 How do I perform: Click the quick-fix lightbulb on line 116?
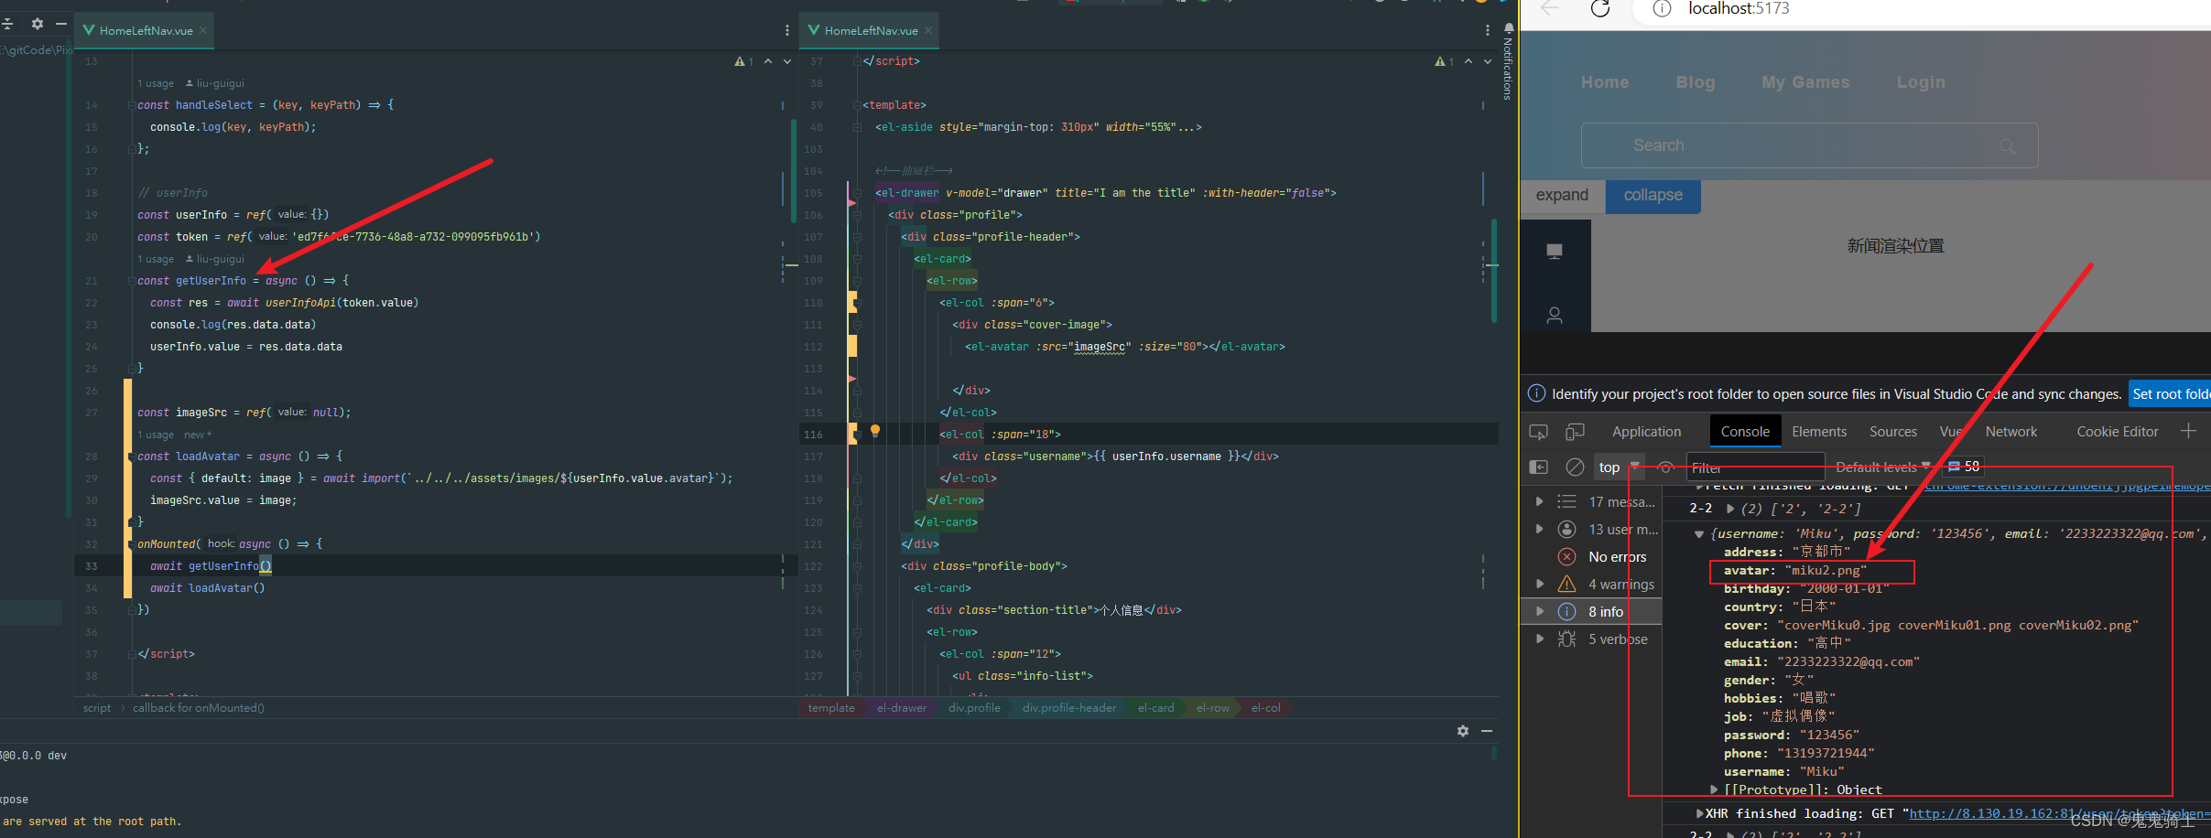coord(875,431)
